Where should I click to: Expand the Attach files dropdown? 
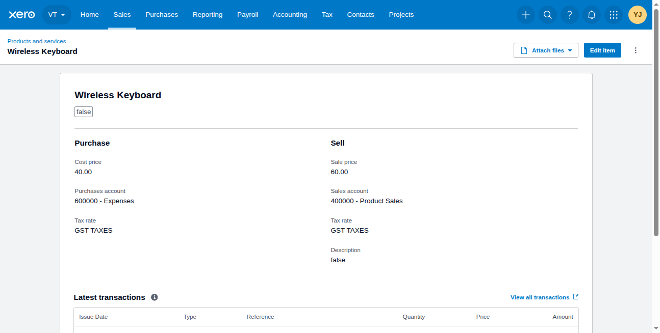(546, 50)
